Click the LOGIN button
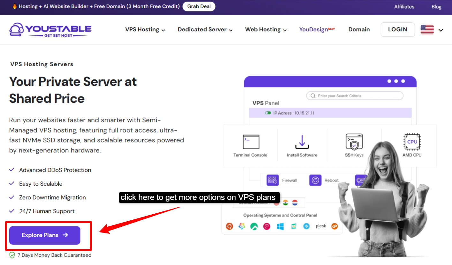This screenshot has height=265, width=452. 398,30
